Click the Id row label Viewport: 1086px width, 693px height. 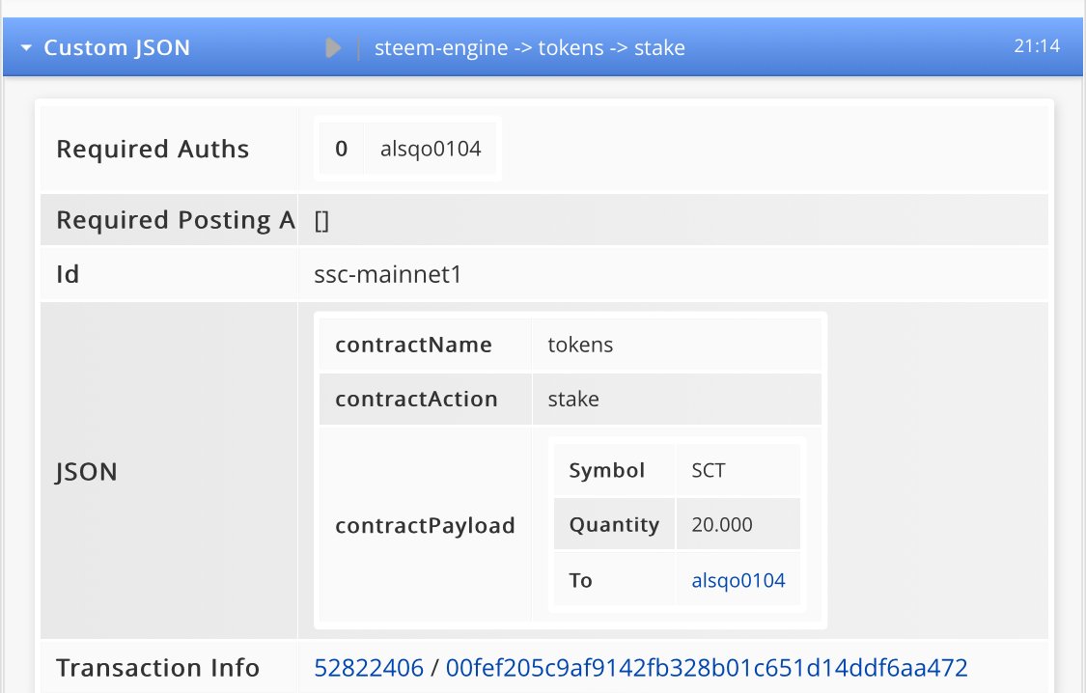click(x=68, y=274)
